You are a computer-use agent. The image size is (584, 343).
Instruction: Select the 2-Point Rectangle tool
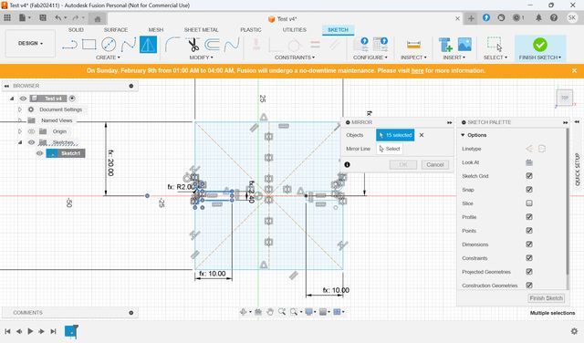coord(89,45)
